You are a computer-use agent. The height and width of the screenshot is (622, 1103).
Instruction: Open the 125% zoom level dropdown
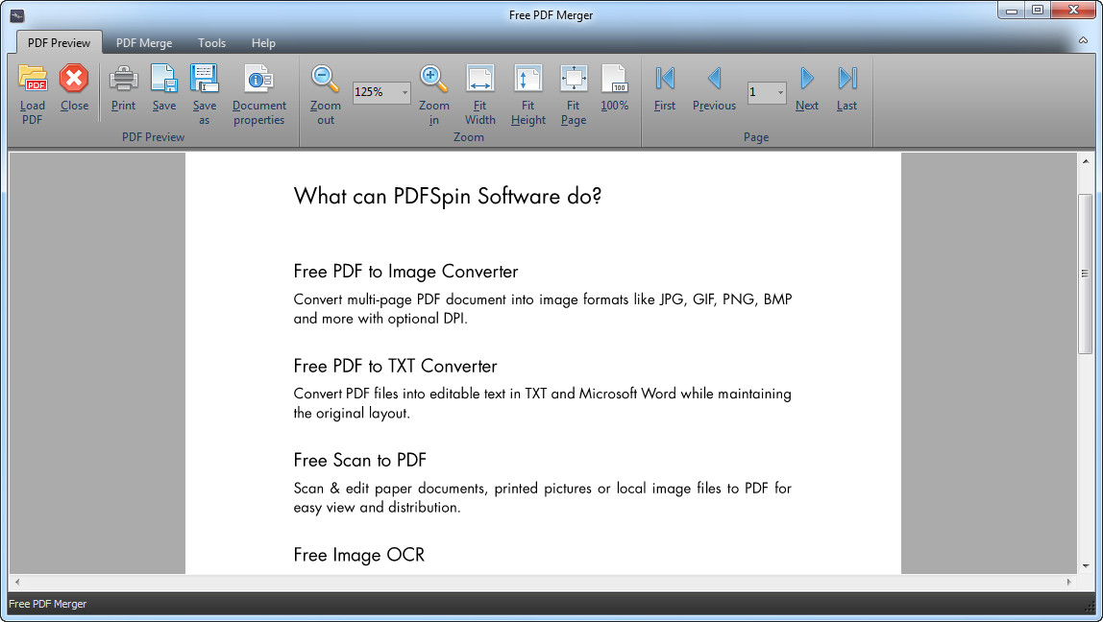(x=405, y=92)
